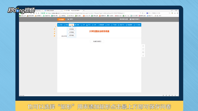Screen dimensions: 198x111
Task: Expand the dropdown arrow next to the address-bar star
Action: [145, 13]
